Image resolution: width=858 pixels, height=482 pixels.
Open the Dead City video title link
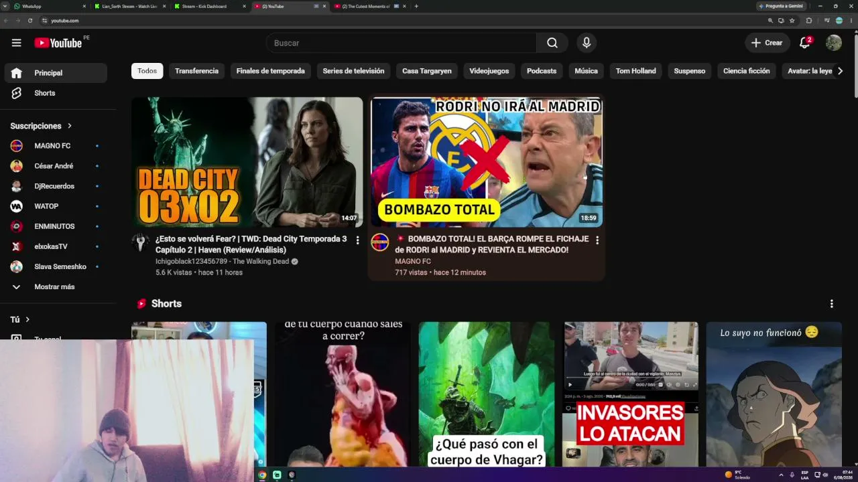(251, 244)
